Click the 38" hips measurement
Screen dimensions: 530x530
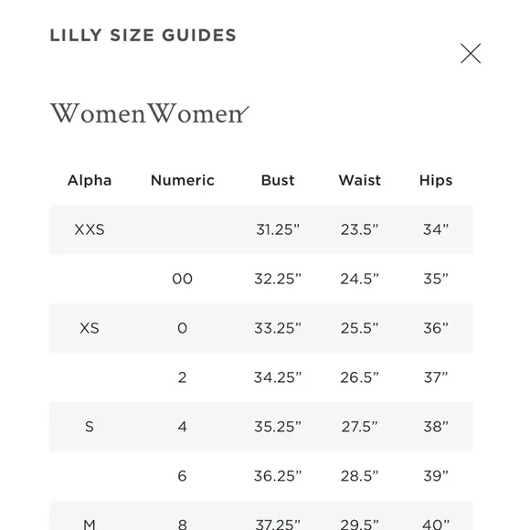click(x=436, y=427)
